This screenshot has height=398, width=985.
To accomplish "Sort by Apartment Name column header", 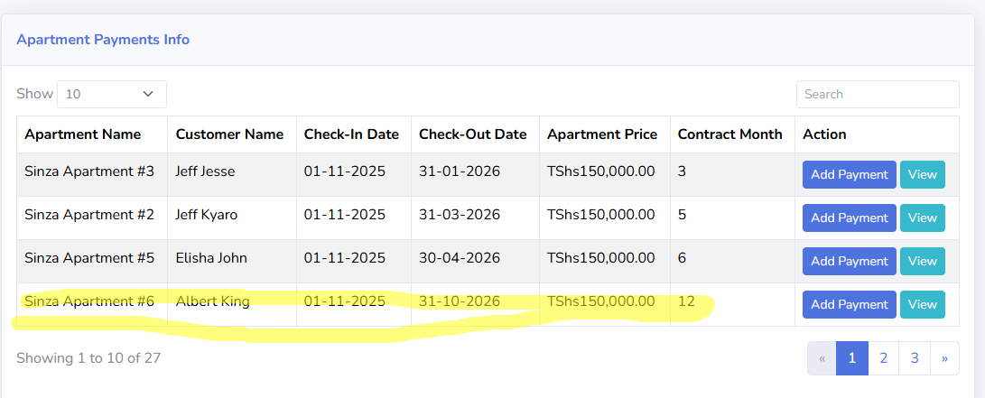I will tap(83, 134).
